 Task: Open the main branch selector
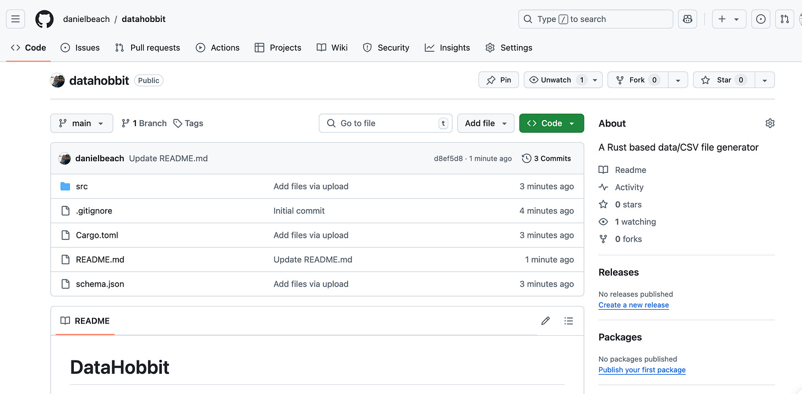(x=82, y=123)
